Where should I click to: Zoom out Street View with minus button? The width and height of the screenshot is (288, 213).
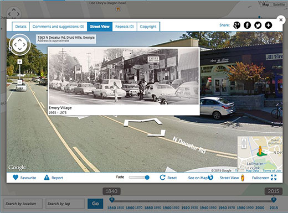(20, 82)
